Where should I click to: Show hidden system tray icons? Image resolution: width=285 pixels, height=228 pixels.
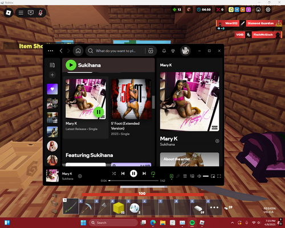(233, 222)
